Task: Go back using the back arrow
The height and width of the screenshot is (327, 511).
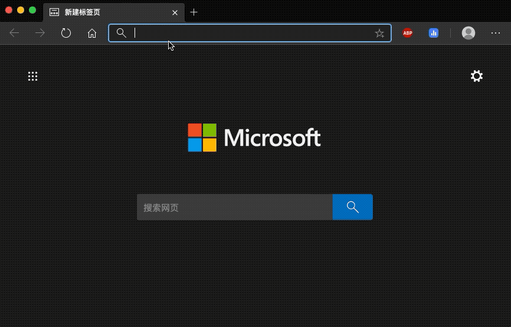Action: click(x=14, y=33)
